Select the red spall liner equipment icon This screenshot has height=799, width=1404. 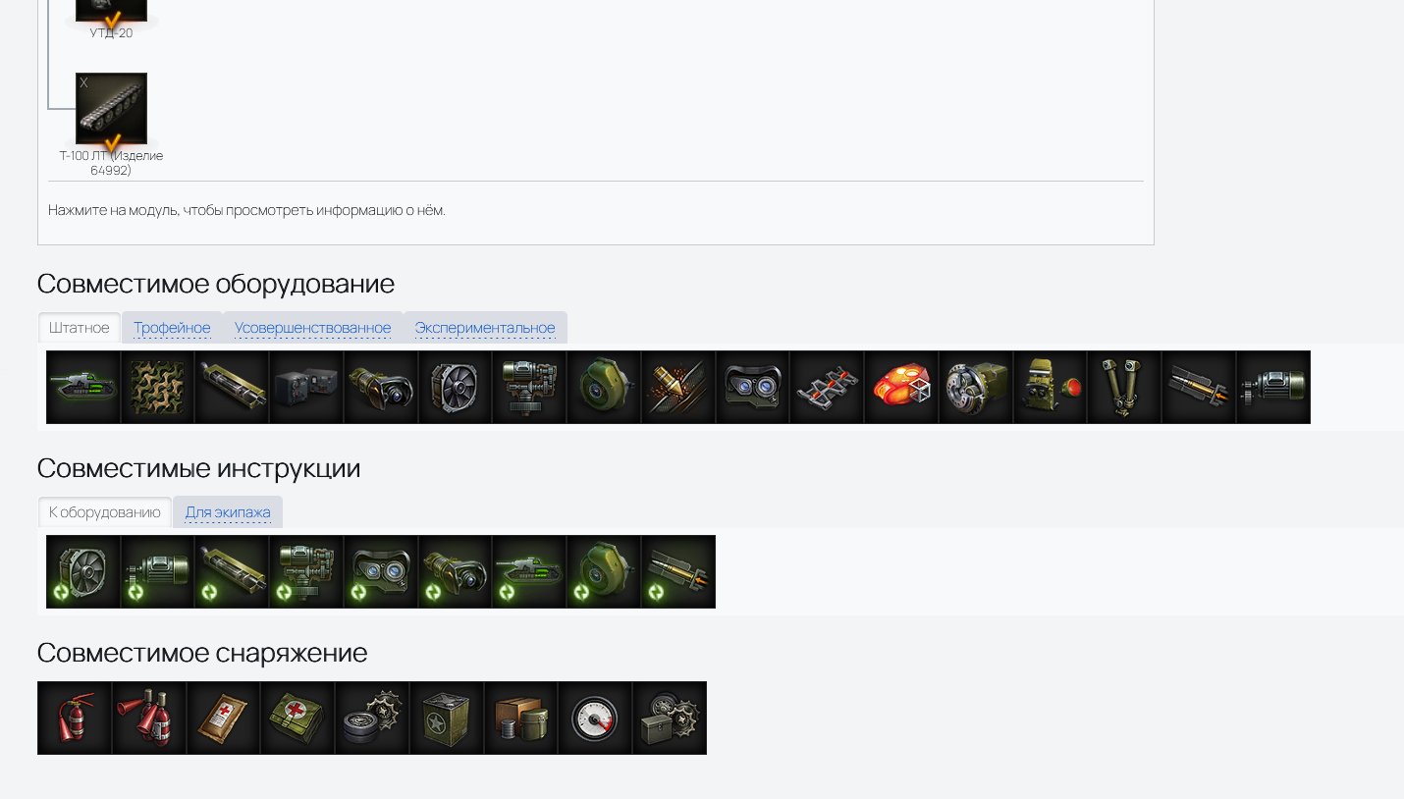click(901, 388)
